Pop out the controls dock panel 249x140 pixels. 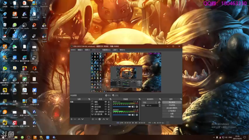coord(181,99)
